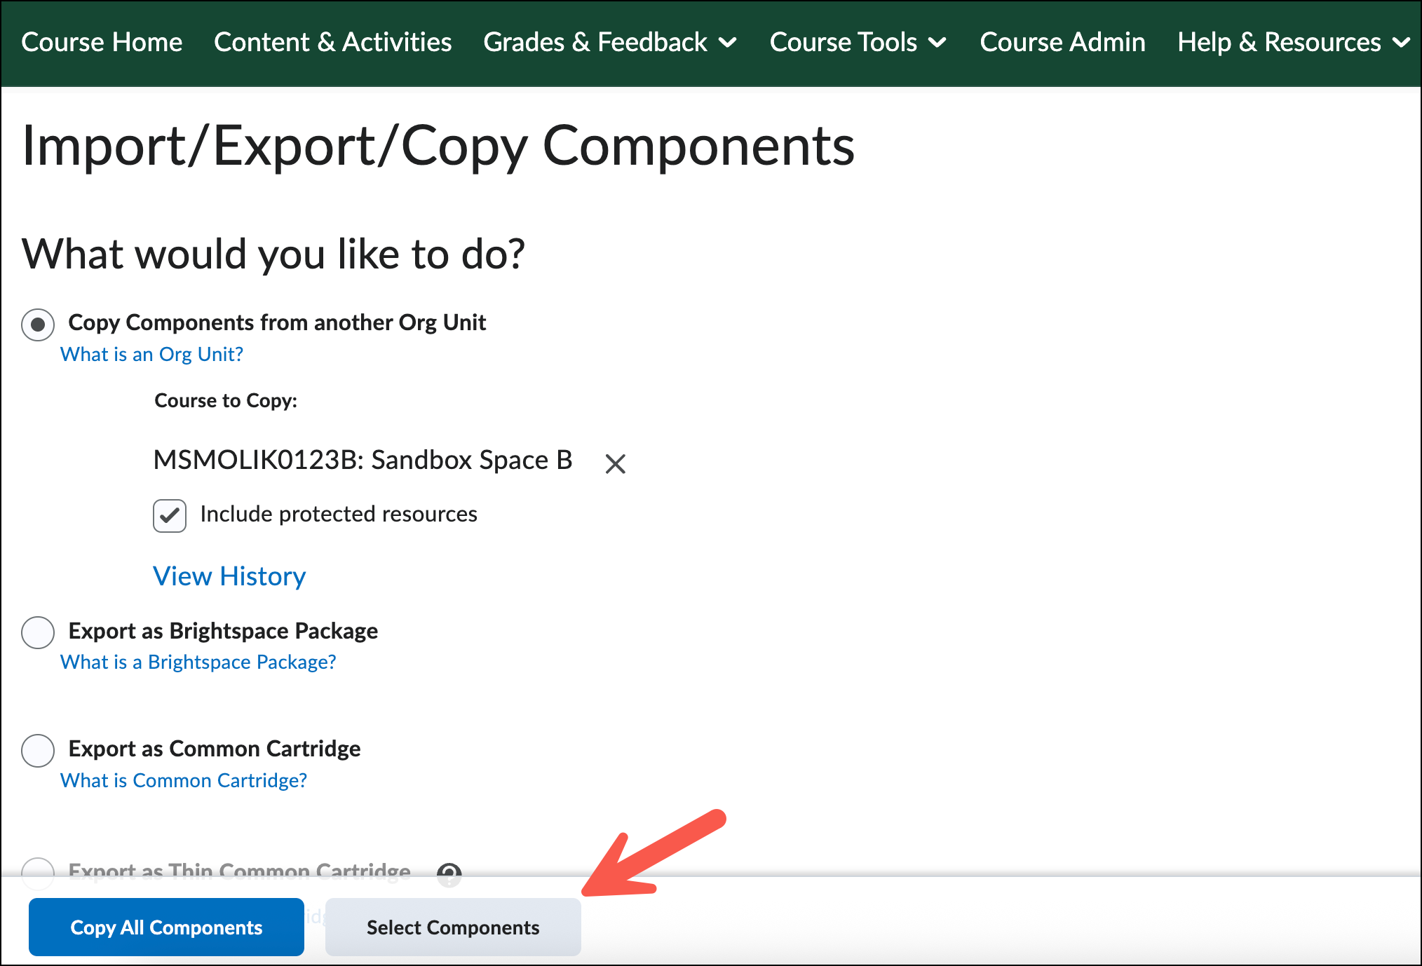Navigate to Course Admin

tap(1062, 42)
